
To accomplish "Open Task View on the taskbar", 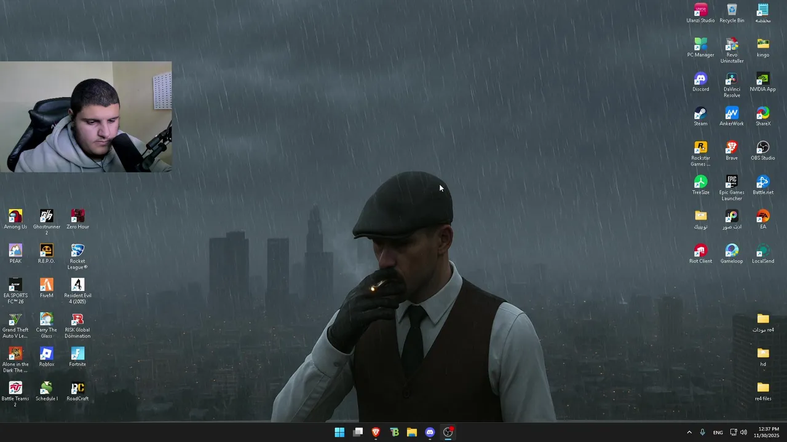I will [358, 432].
